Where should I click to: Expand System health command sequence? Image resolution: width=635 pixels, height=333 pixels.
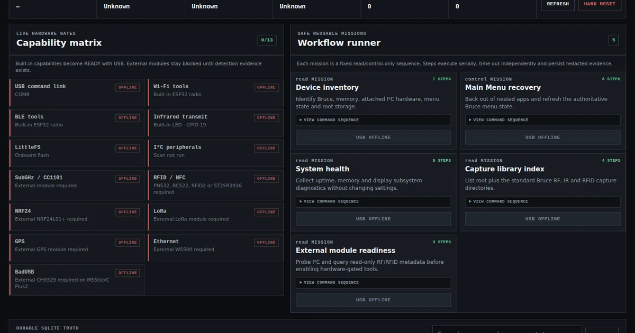pos(373,201)
